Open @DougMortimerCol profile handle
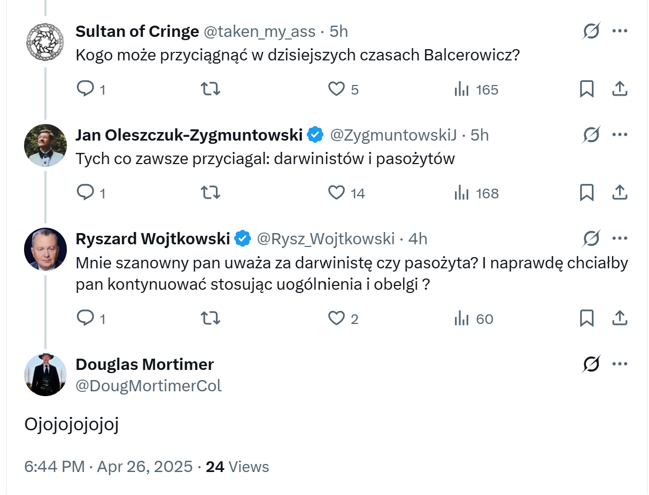649x495 pixels. tap(149, 386)
